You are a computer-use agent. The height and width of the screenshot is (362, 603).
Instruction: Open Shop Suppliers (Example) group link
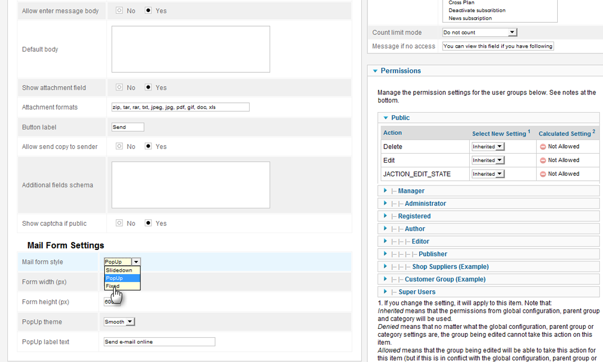(x=450, y=267)
